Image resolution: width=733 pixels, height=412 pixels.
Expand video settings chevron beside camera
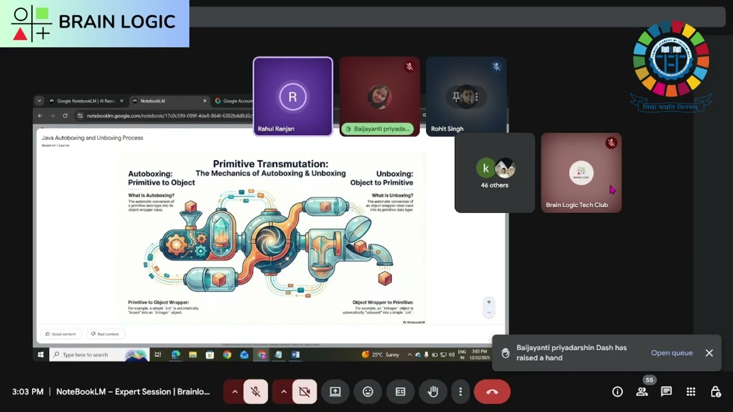coord(283,392)
